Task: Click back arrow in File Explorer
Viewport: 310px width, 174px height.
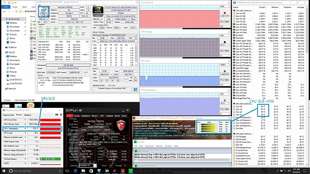Action: click(4, 12)
